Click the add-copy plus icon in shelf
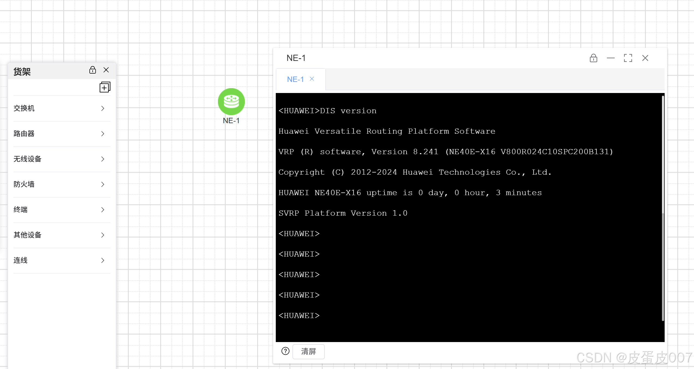Image resolution: width=694 pixels, height=369 pixels. coord(105,87)
